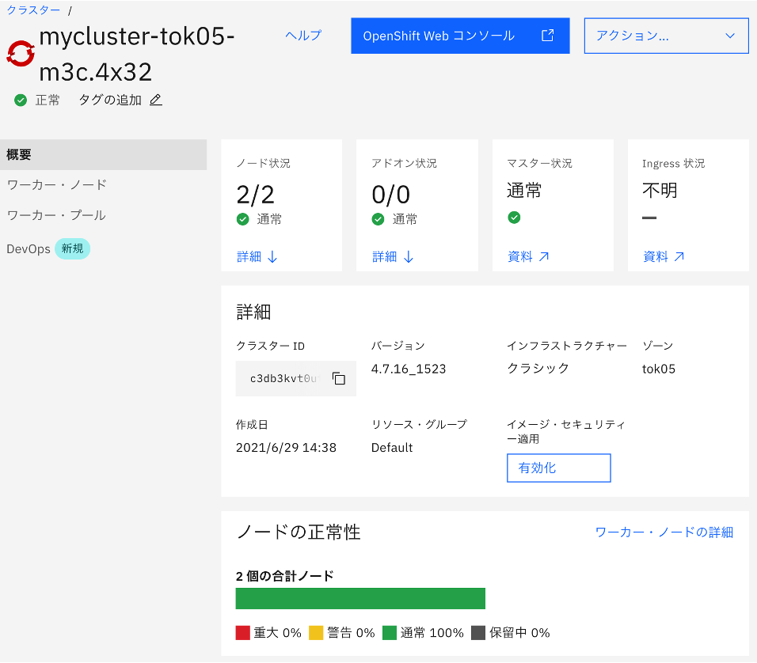Click the down arrow next to アドオン状況 詳細
Image resolution: width=757 pixels, height=663 pixels.
pyautogui.click(x=409, y=256)
